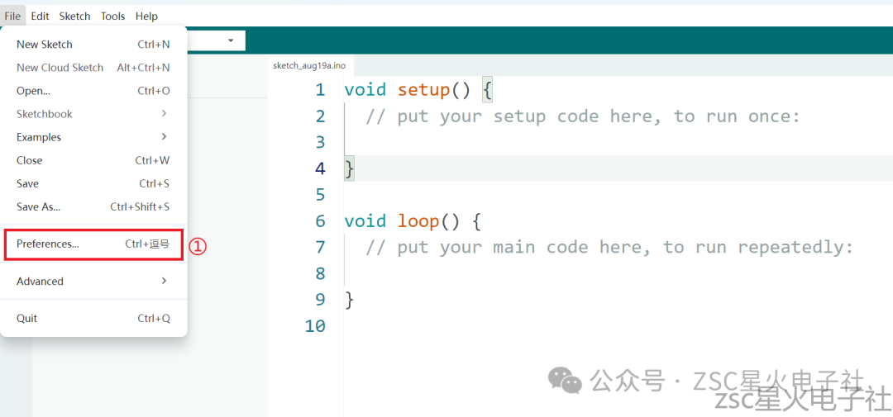This screenshot has width=893, height=417.
Task: Open the File menu
Action: tap(12, 16)
